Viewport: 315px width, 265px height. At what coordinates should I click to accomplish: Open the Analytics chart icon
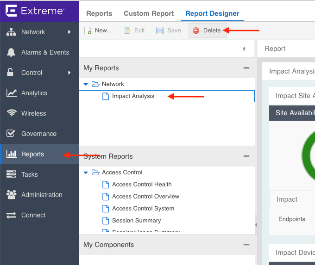tap(12, 93)
